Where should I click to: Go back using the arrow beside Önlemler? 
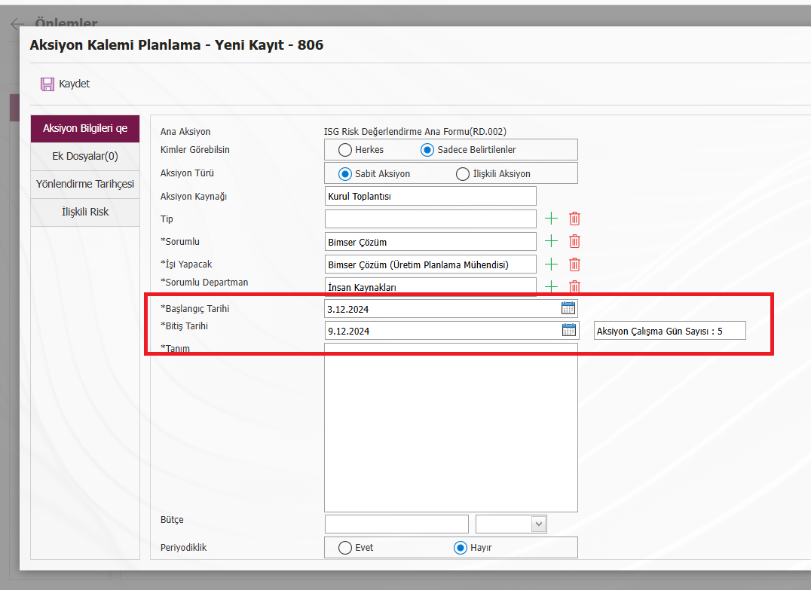17,24
